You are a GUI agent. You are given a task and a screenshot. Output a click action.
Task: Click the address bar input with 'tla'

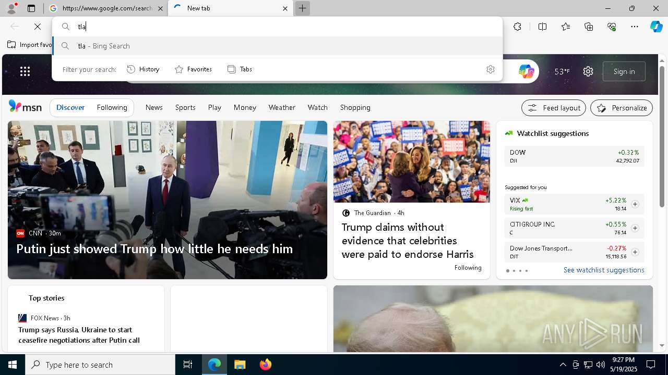(x=277, y=27)
